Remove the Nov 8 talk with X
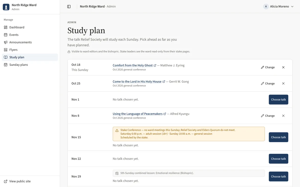Viewport: 300px width, 187px height. [x=283, y=116]
